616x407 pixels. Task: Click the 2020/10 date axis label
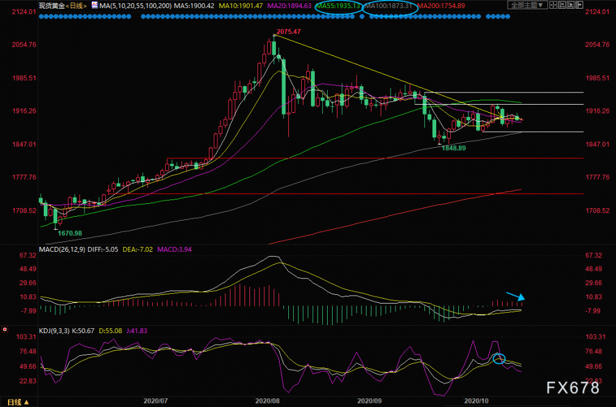477,401
